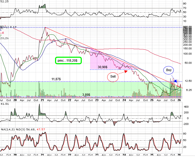
Task: Select the 50.00 price axis label
Action: click(188, 63)
